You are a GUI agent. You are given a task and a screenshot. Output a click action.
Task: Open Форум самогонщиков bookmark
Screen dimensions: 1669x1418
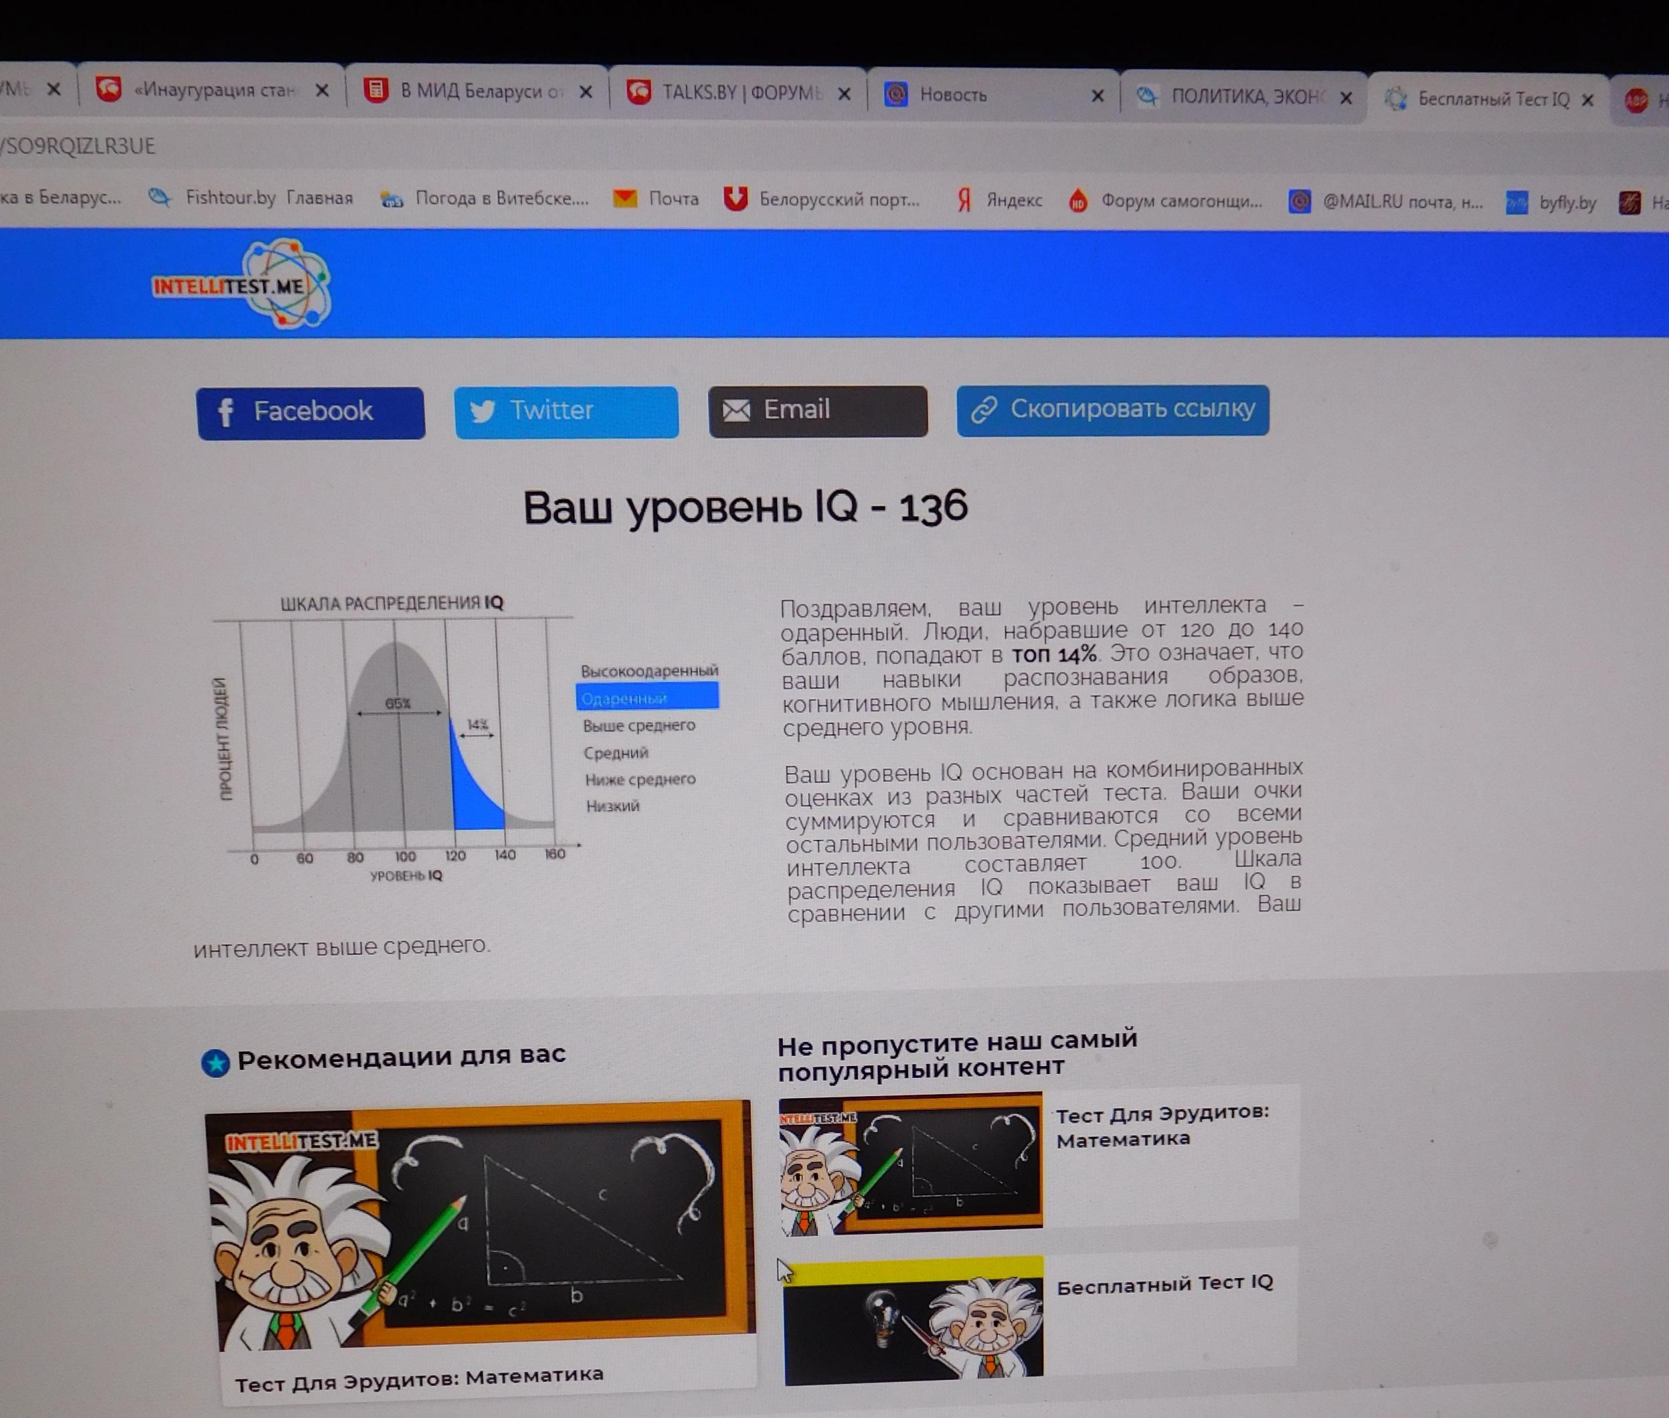coord(1165,201)
